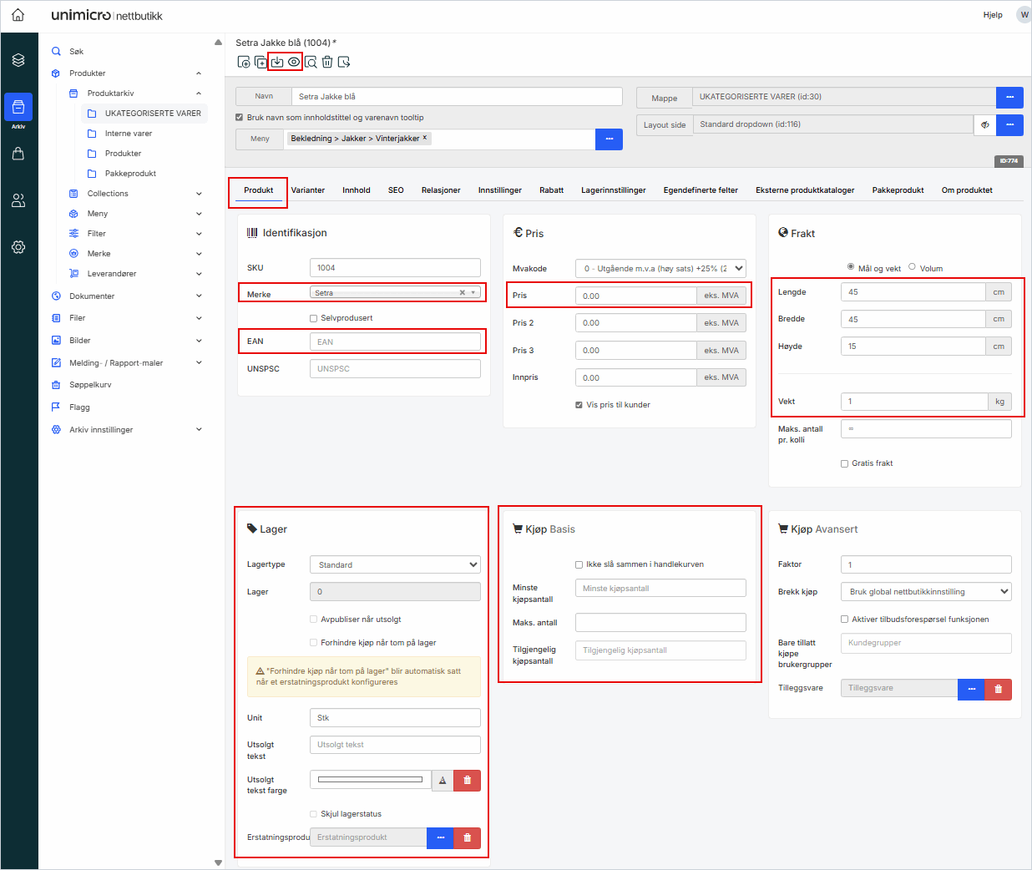This screenshot has height=870, width=1032.
Task: Enable the Gratis frakt checkbox
Action: point(844,463)
